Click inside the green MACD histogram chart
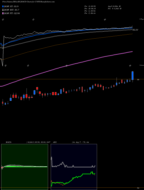The image size is (144, 190). 24,167
